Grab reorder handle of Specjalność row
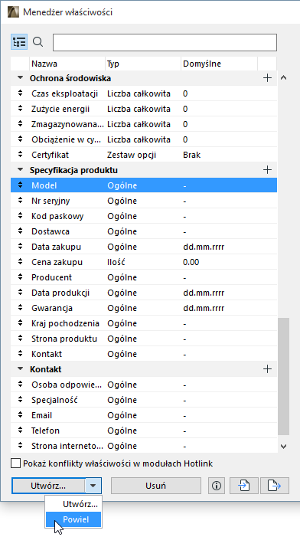 click(20, 400)
